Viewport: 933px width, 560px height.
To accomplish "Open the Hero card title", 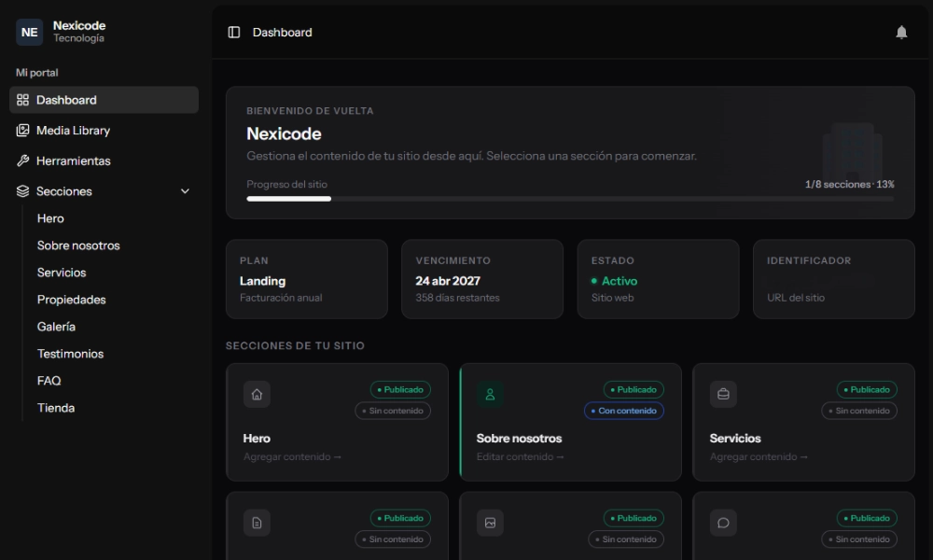I will click(257, 439).
